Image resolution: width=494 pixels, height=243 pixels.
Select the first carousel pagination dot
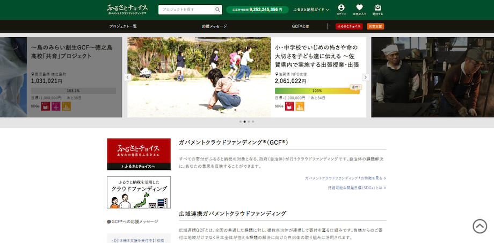click(241, 121)
